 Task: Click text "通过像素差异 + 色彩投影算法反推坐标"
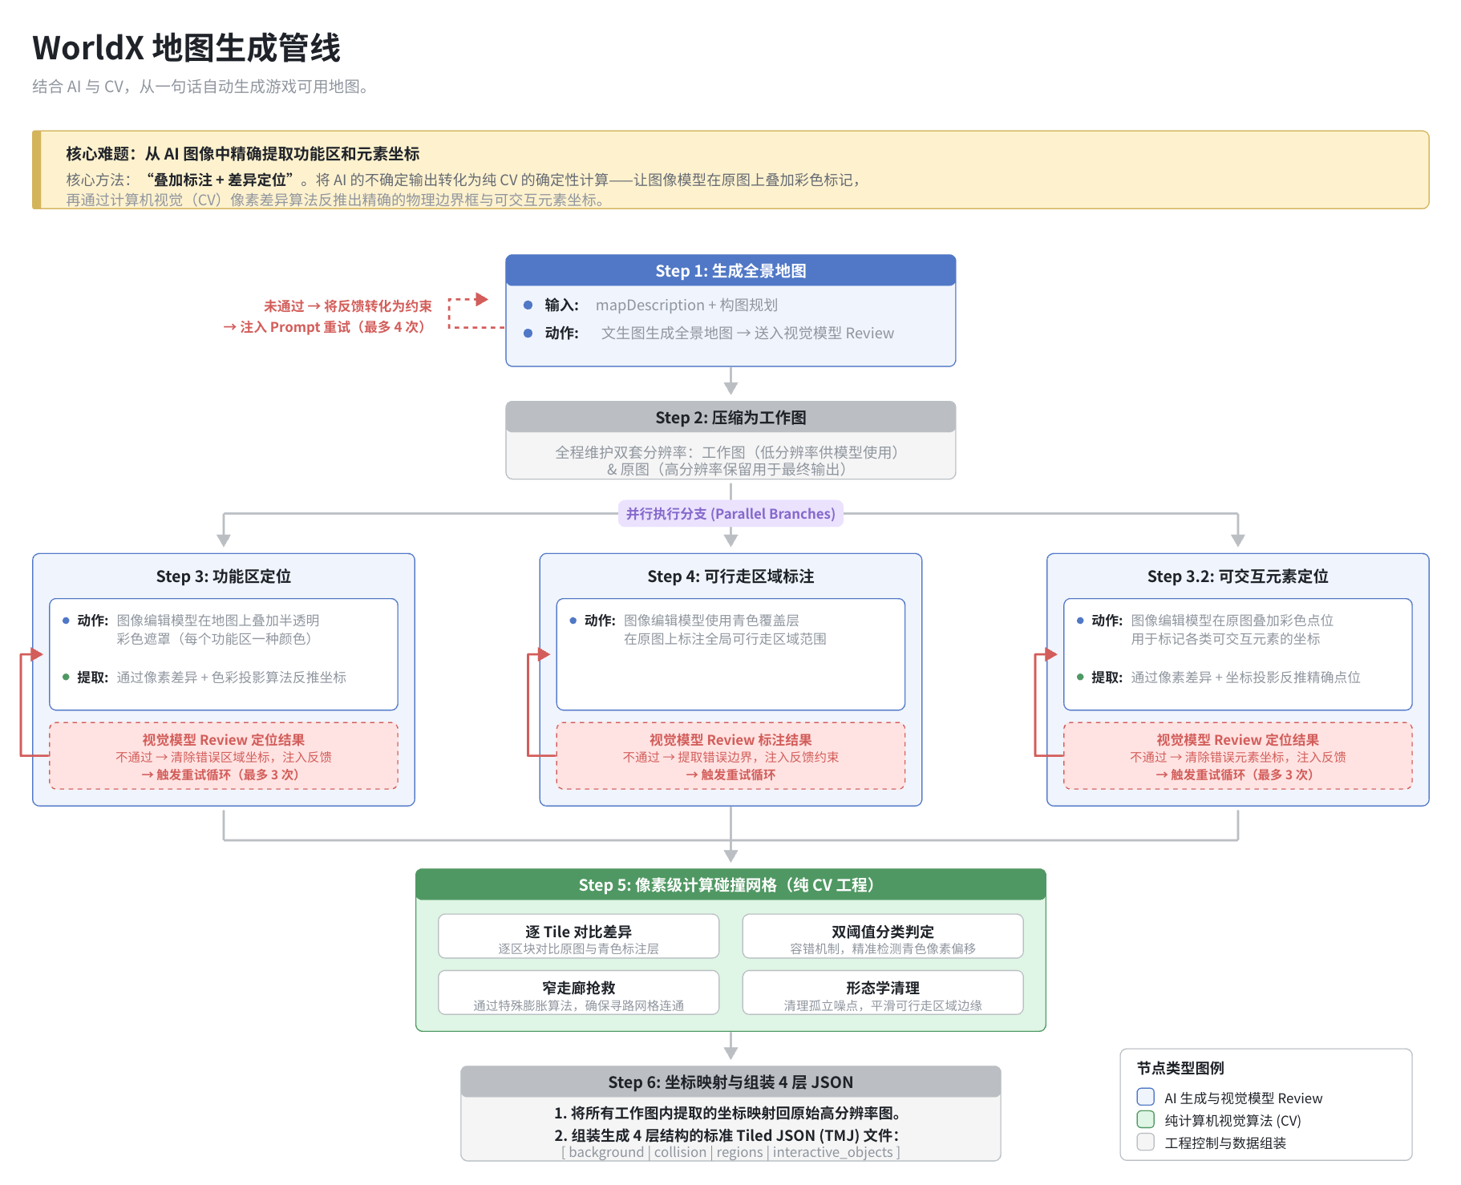point(231,677)
